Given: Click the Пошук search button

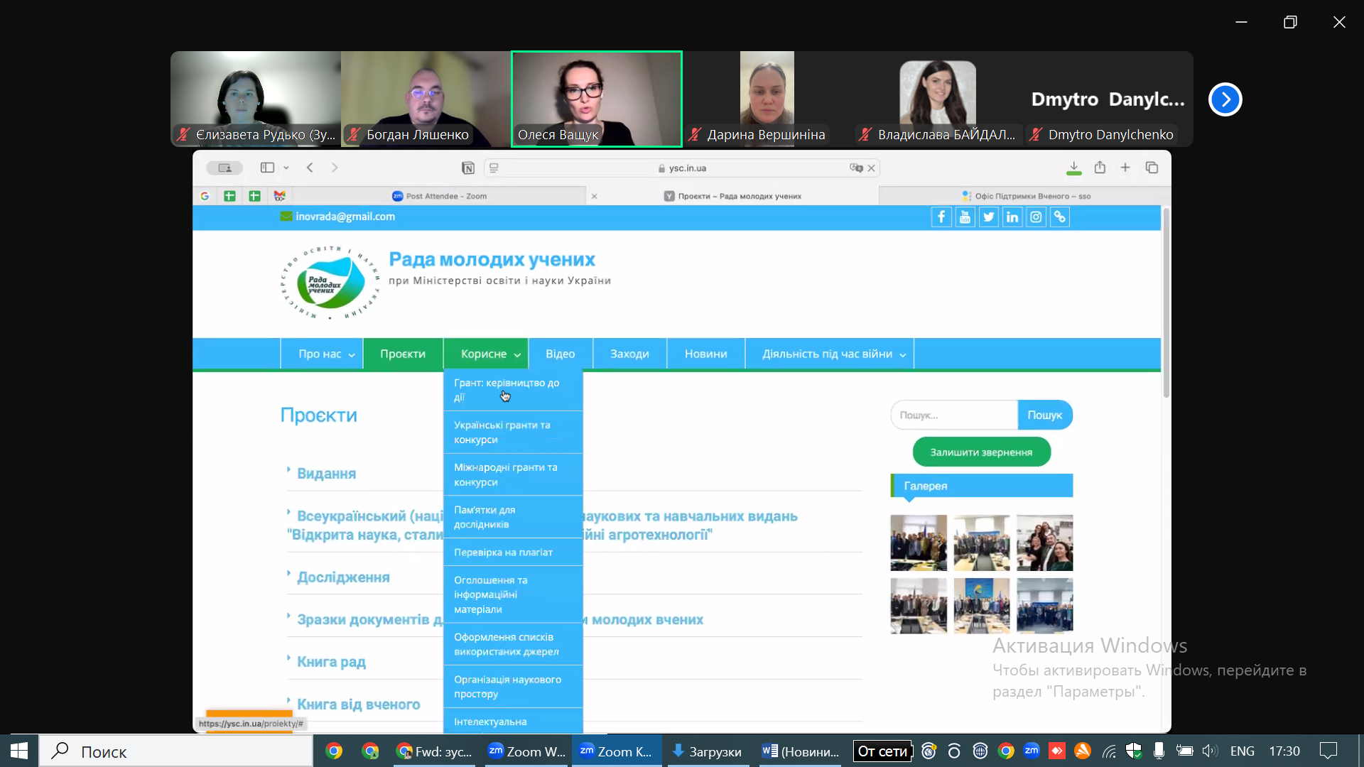Looking at the screenshot, I should click(1044, 415).
